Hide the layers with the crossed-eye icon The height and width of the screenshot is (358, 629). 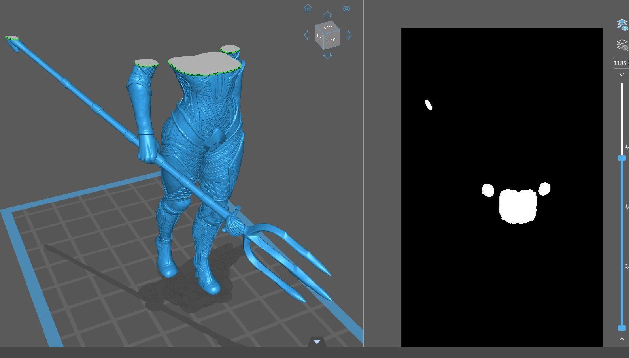coord(622,45)
